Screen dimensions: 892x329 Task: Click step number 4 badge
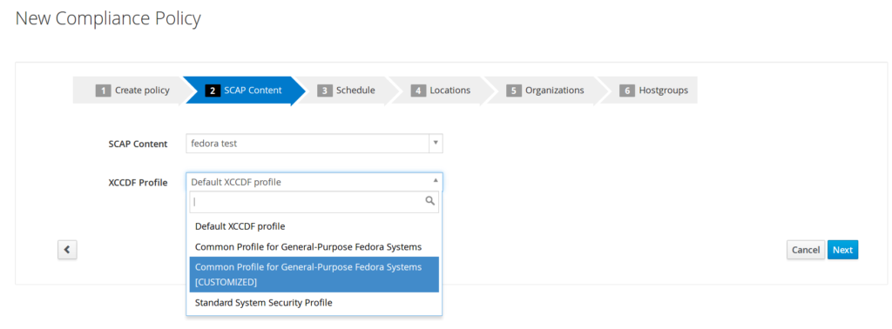418,91
